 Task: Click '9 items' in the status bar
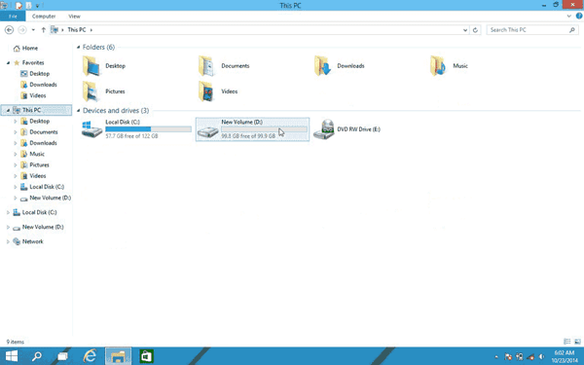[16, 342]
